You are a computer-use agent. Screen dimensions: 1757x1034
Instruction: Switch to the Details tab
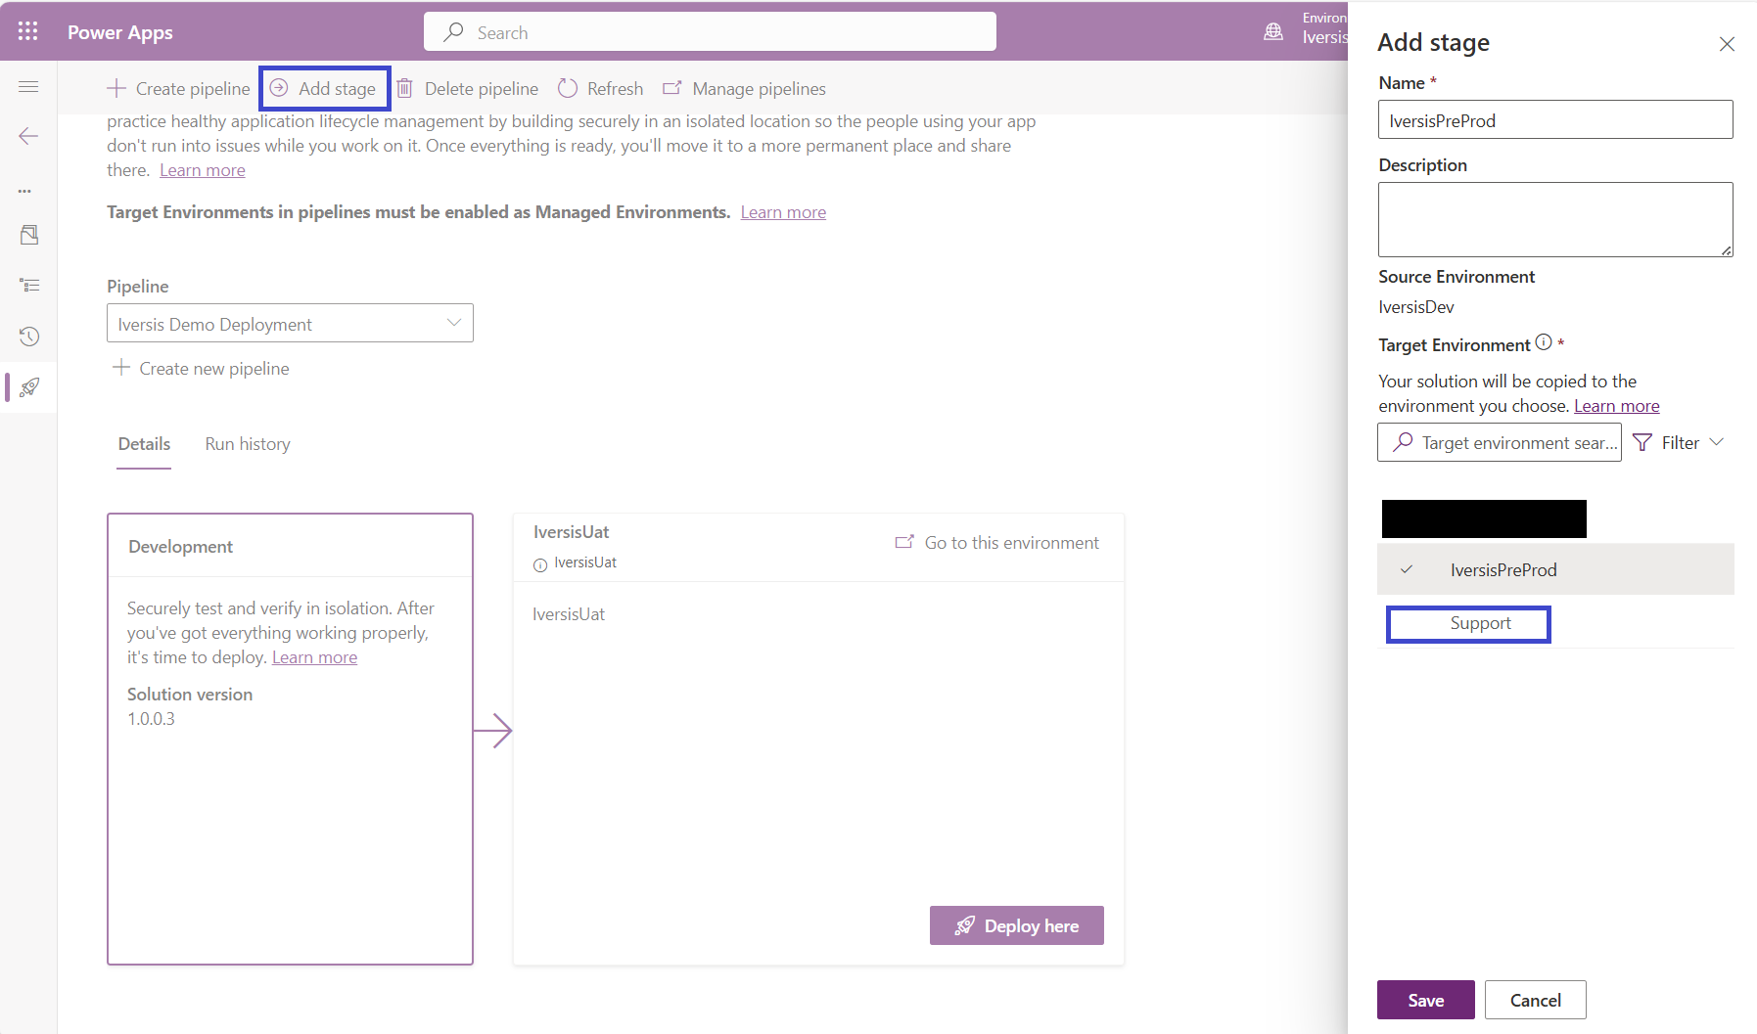(x=144, y=444)
